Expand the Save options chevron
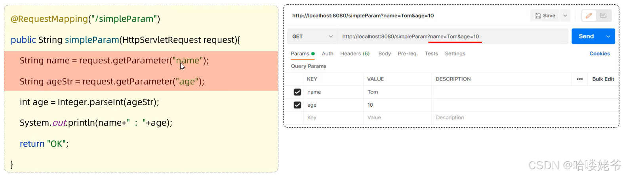This screenshot has width=623, height=176. tap(565, 15)
